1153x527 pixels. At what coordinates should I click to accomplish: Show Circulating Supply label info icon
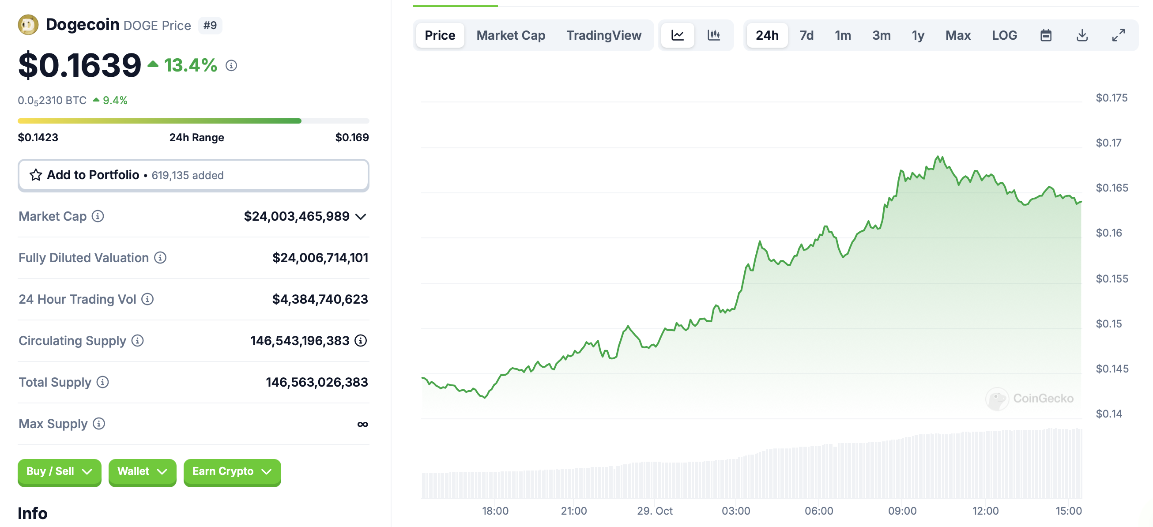[x=137, y=340]
